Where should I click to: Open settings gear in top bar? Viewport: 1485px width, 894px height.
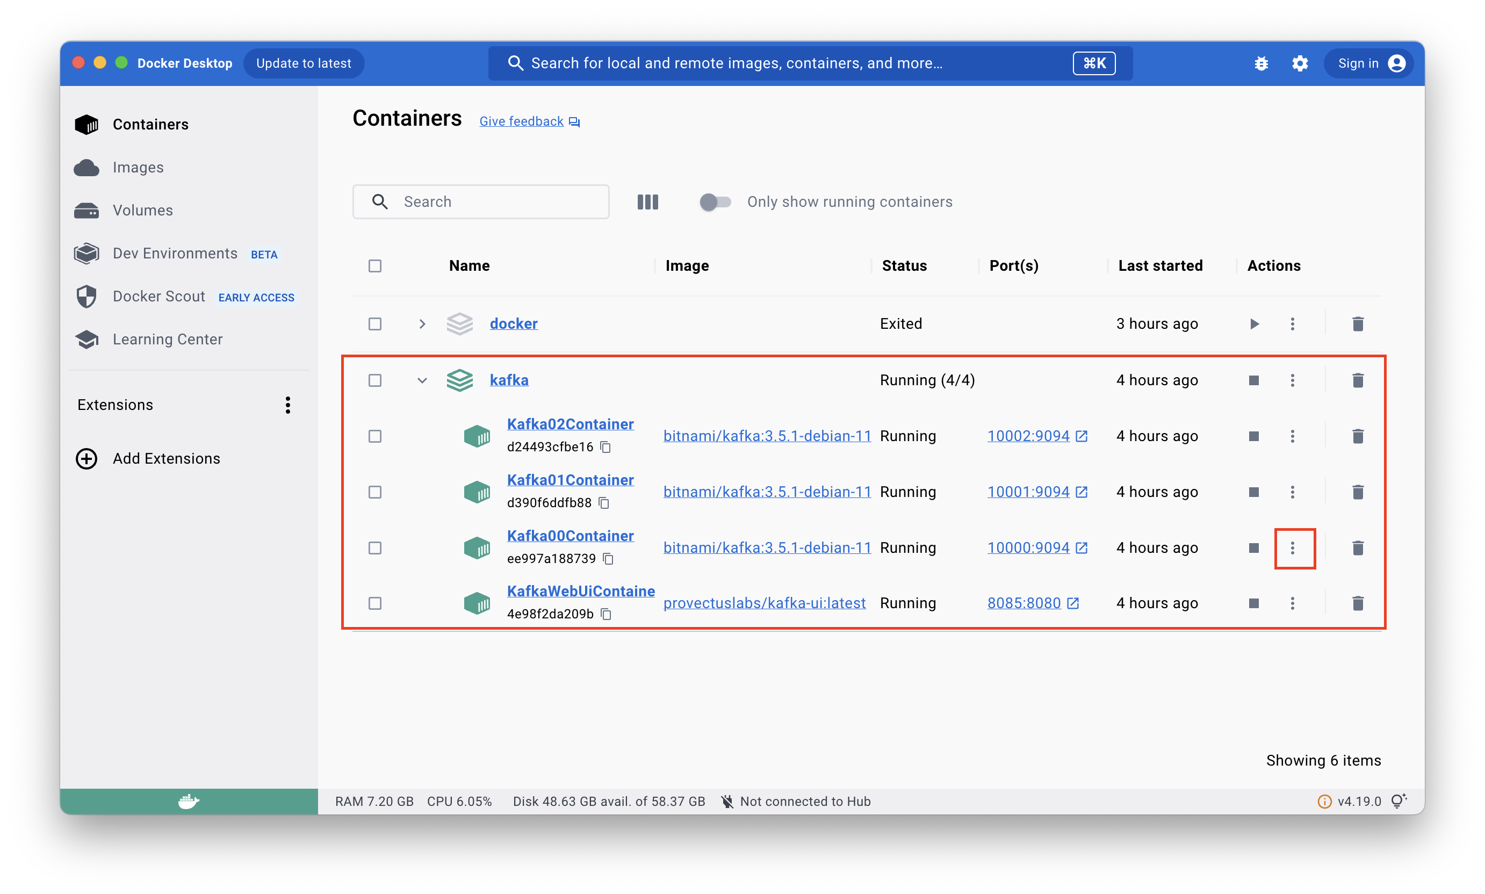click(1300, 63)
